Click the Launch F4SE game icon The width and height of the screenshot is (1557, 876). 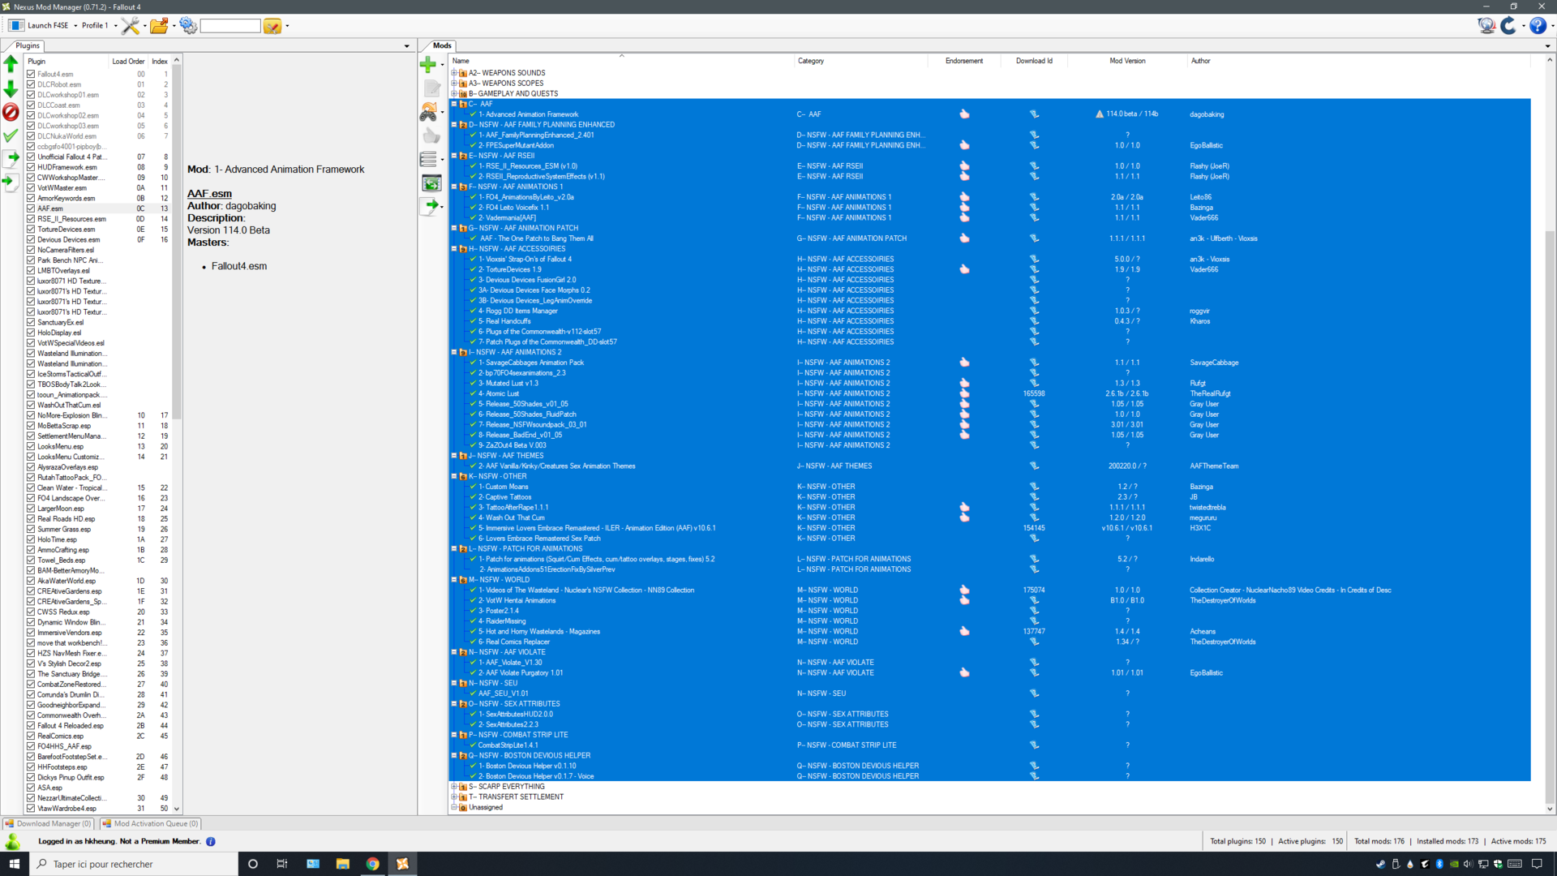(x=16, y=26)
